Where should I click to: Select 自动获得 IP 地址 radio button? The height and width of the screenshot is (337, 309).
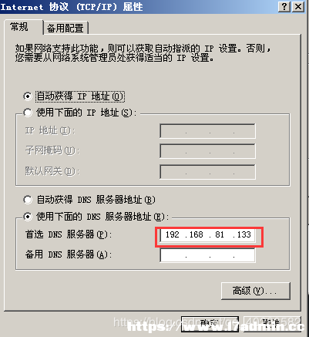[27, 96]
